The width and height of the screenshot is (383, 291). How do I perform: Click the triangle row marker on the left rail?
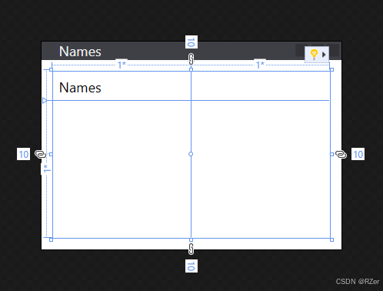(x=45, y=100)
